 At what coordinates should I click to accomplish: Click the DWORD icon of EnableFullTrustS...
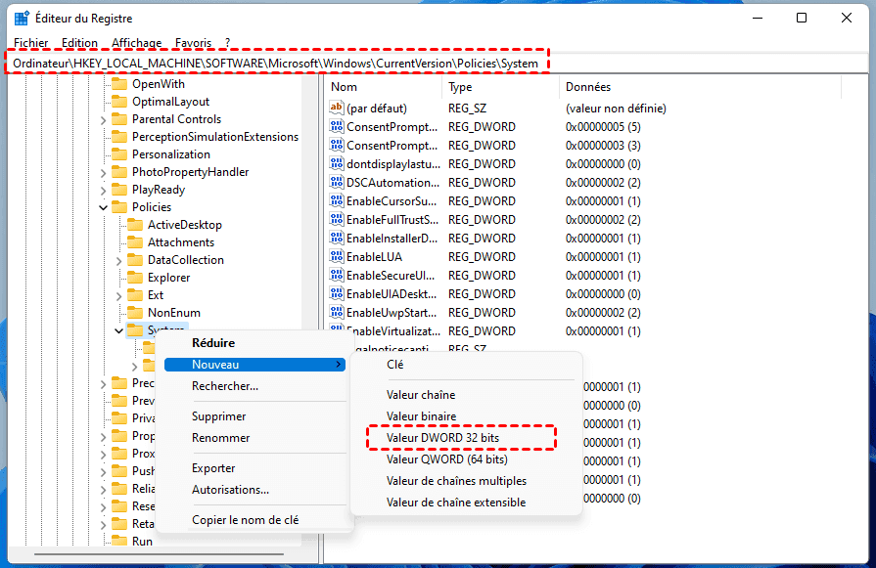pos(337,219)
